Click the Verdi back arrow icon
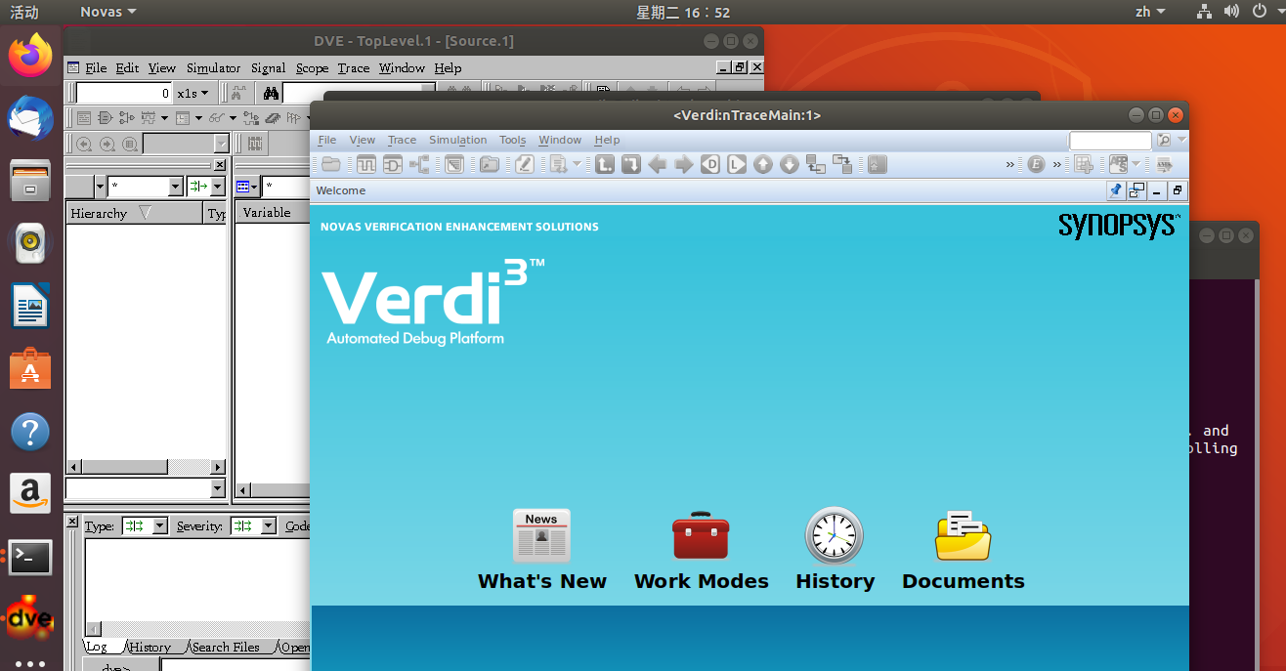1286x671 pixels. pos(658,165)
